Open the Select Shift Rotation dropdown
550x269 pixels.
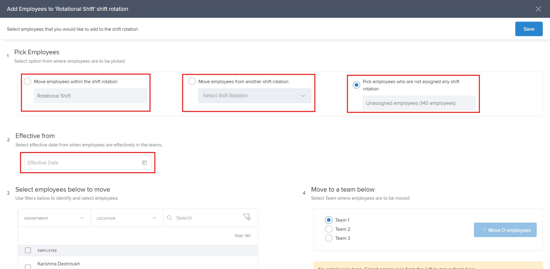click(x=254, y=96)
